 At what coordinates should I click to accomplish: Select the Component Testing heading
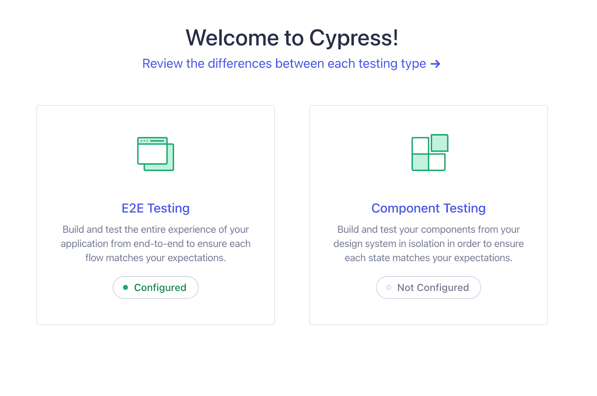click(428, 208)
